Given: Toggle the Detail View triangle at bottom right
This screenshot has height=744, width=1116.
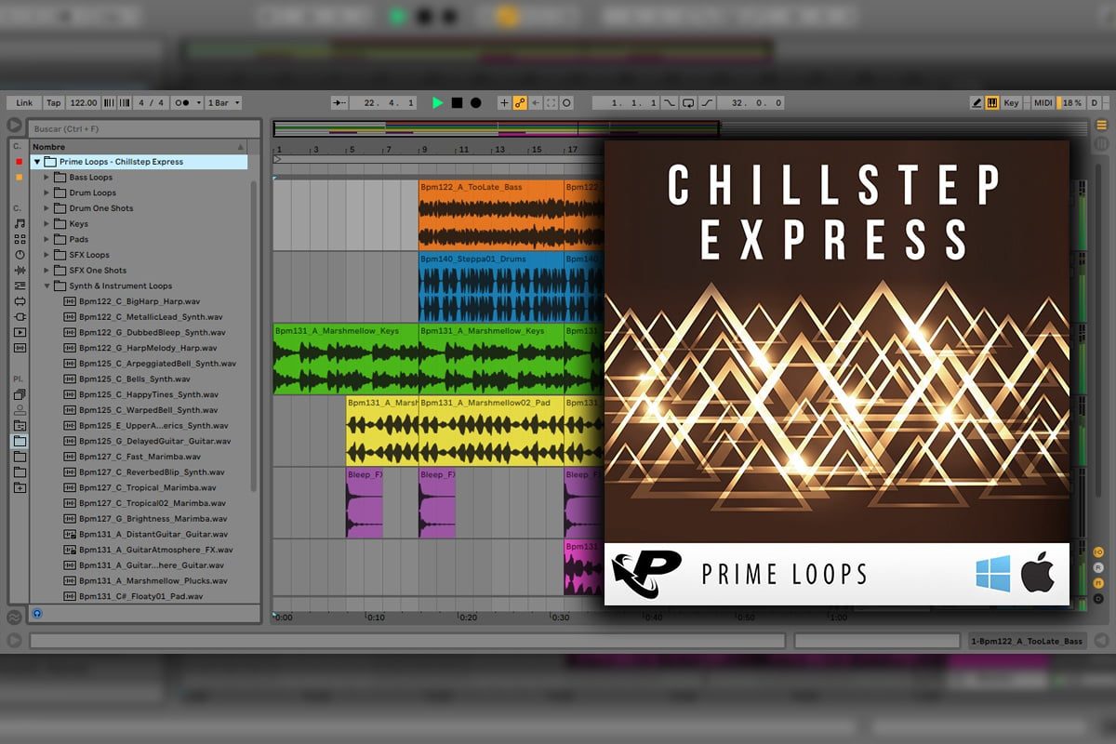Looking at the screenshot, I should 1102,641.
